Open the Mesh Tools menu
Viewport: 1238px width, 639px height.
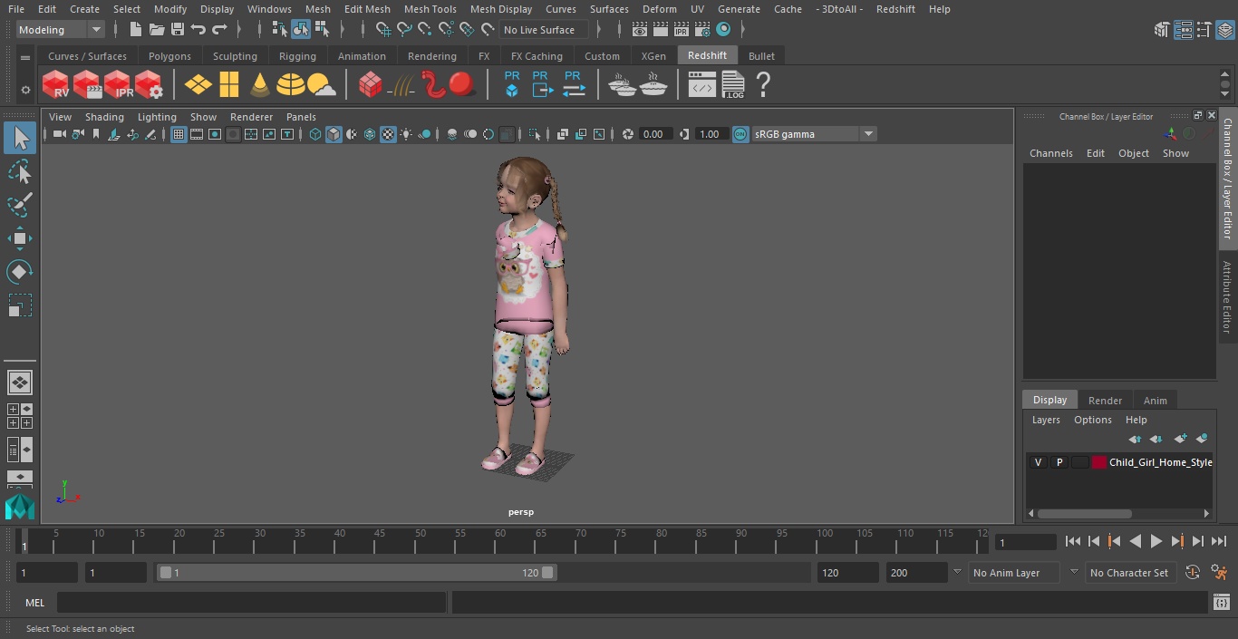tap(430, 9)
